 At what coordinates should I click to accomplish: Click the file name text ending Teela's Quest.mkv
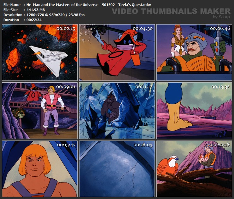click(89, 5)
